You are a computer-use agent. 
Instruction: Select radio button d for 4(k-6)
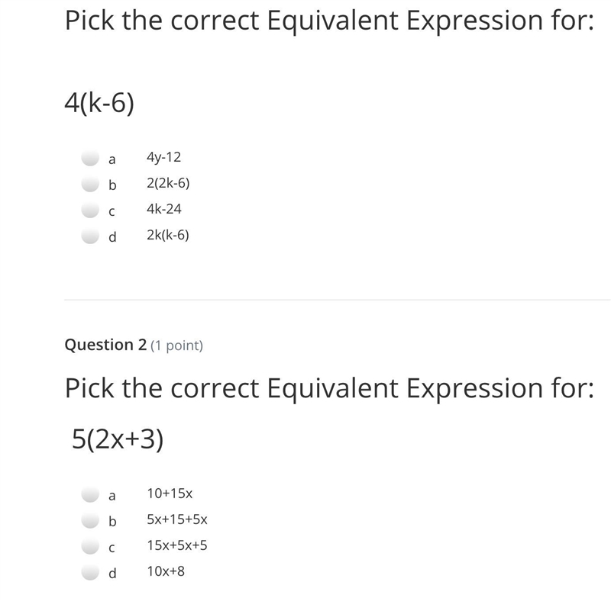point(90,236)
